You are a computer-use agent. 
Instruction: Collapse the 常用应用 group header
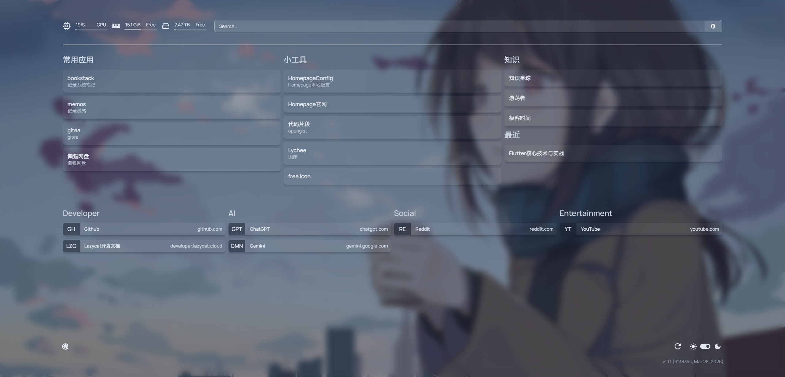pyautogui.click(x=78, y=60)
